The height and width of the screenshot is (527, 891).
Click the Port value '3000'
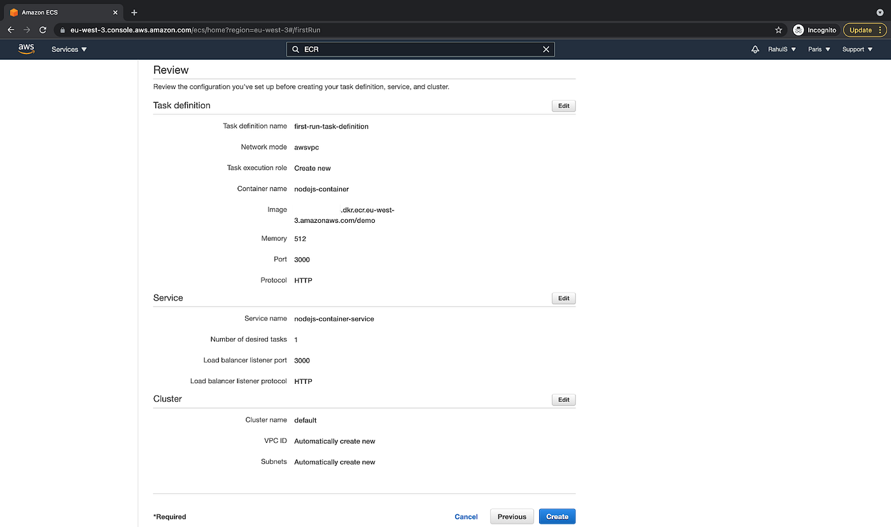pos(302,260)
